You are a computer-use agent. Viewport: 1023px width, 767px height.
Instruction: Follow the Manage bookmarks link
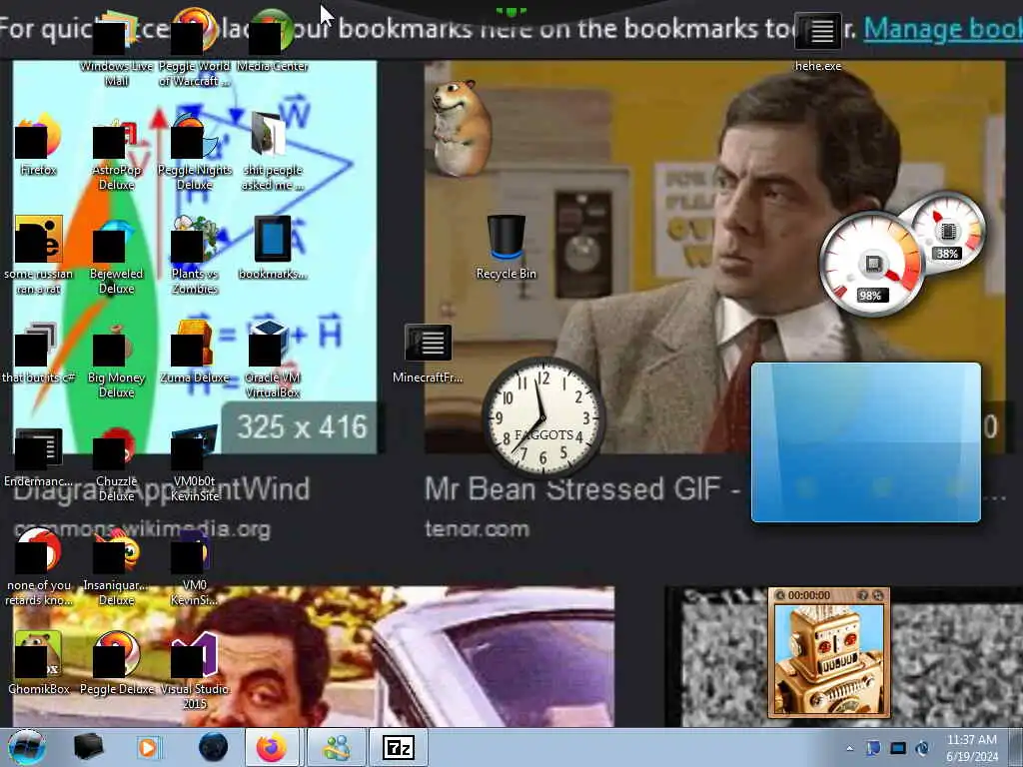click(x=943, y=29)
